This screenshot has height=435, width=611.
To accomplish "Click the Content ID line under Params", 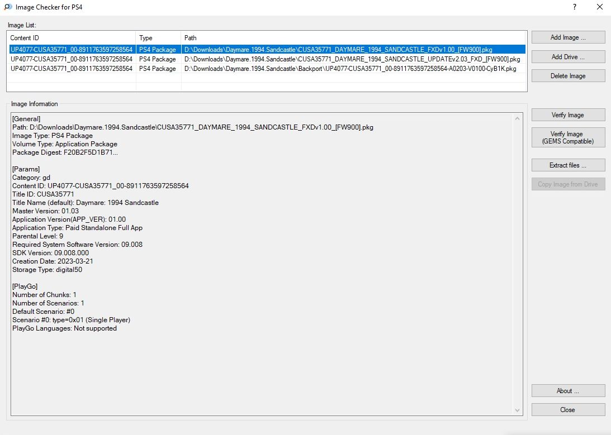I will pyautogui.click(x=100, y=186).
